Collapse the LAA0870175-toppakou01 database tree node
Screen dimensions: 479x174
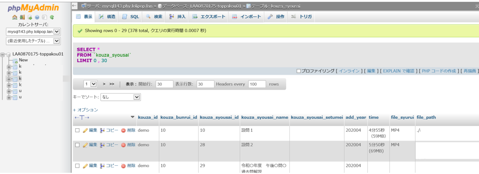pyautogui.click(x=3, y=54)
